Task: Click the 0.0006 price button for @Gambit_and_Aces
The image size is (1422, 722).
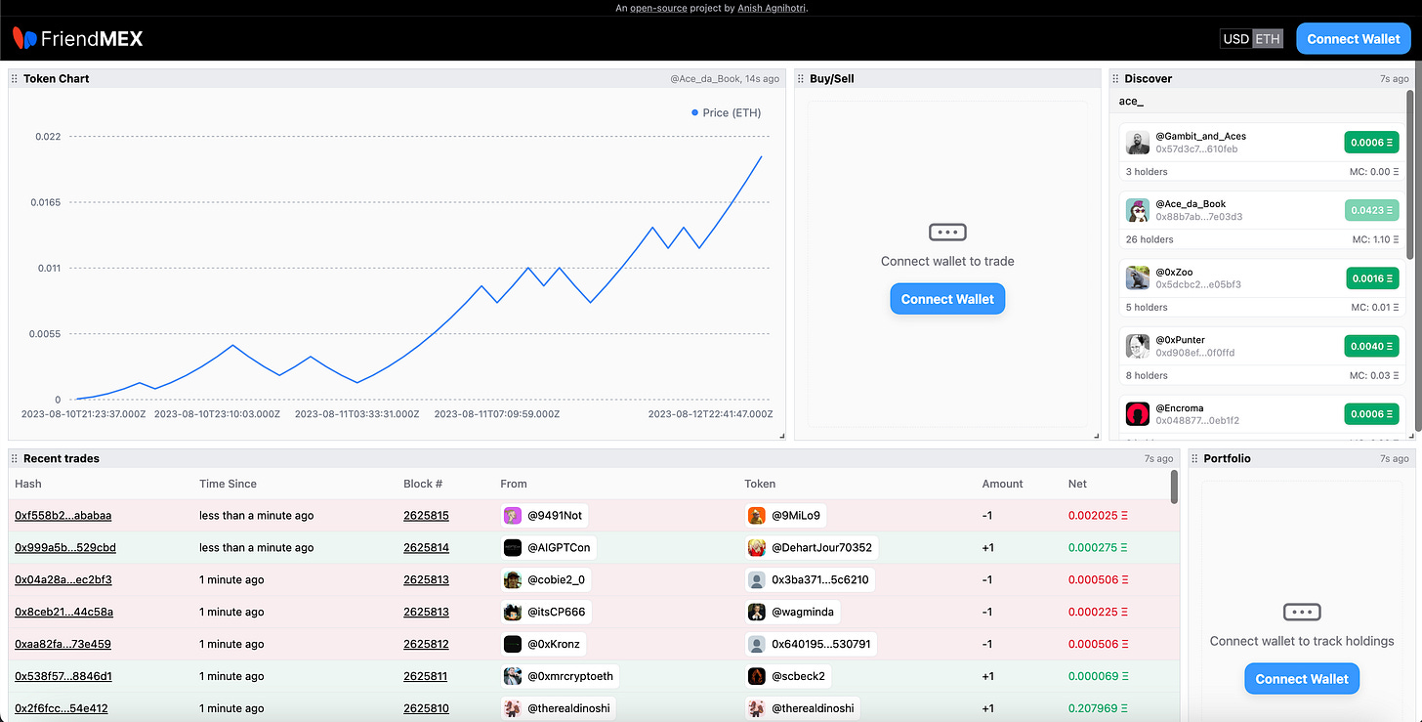Action: click(x=1371, y=143)
